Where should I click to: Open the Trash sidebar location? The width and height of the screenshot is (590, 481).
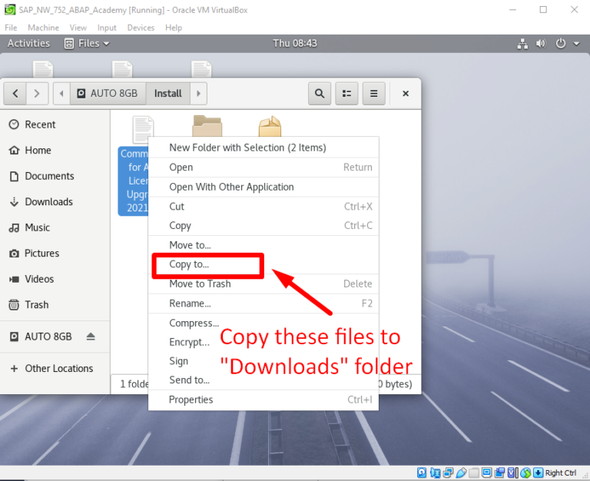[x=36, y=305]
